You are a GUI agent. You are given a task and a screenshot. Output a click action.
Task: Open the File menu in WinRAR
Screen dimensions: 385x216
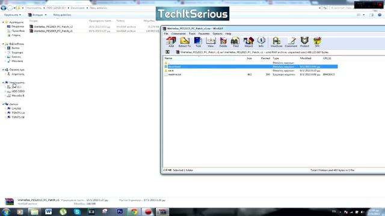166,34
